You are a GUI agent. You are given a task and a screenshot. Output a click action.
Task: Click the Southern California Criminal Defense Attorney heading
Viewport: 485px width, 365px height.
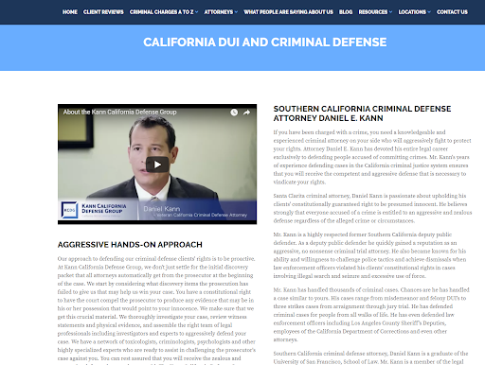point(362,113)
